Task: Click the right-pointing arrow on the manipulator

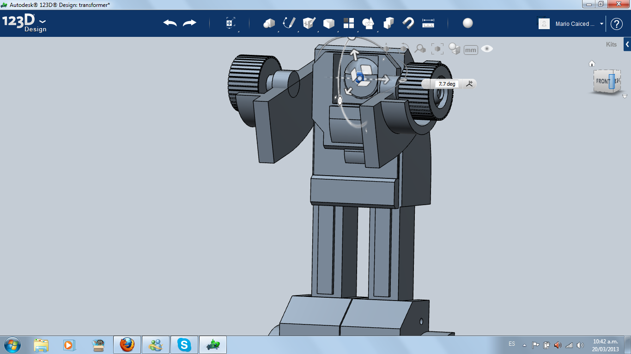Action: [x=383, y=79]
